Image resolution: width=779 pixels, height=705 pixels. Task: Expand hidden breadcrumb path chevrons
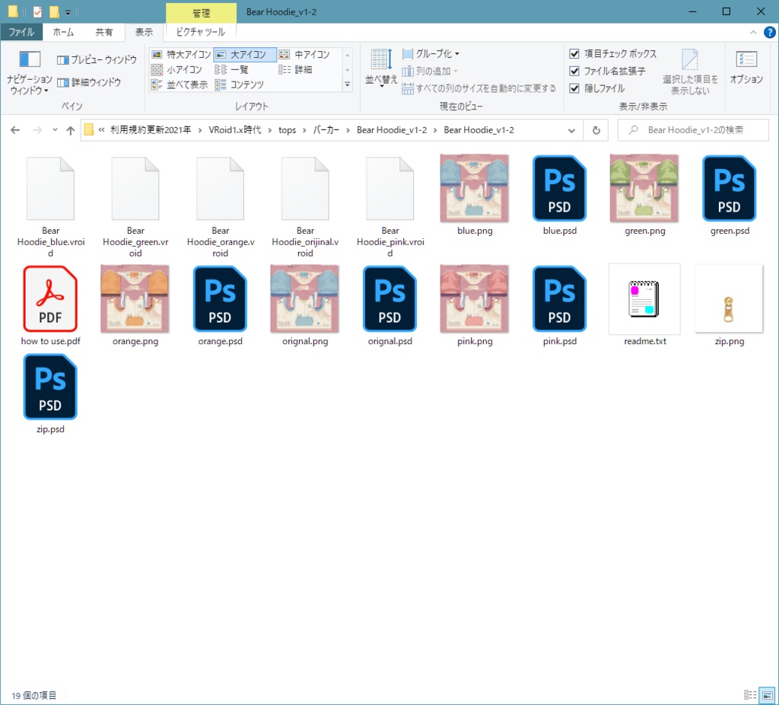tap(101, 130)
